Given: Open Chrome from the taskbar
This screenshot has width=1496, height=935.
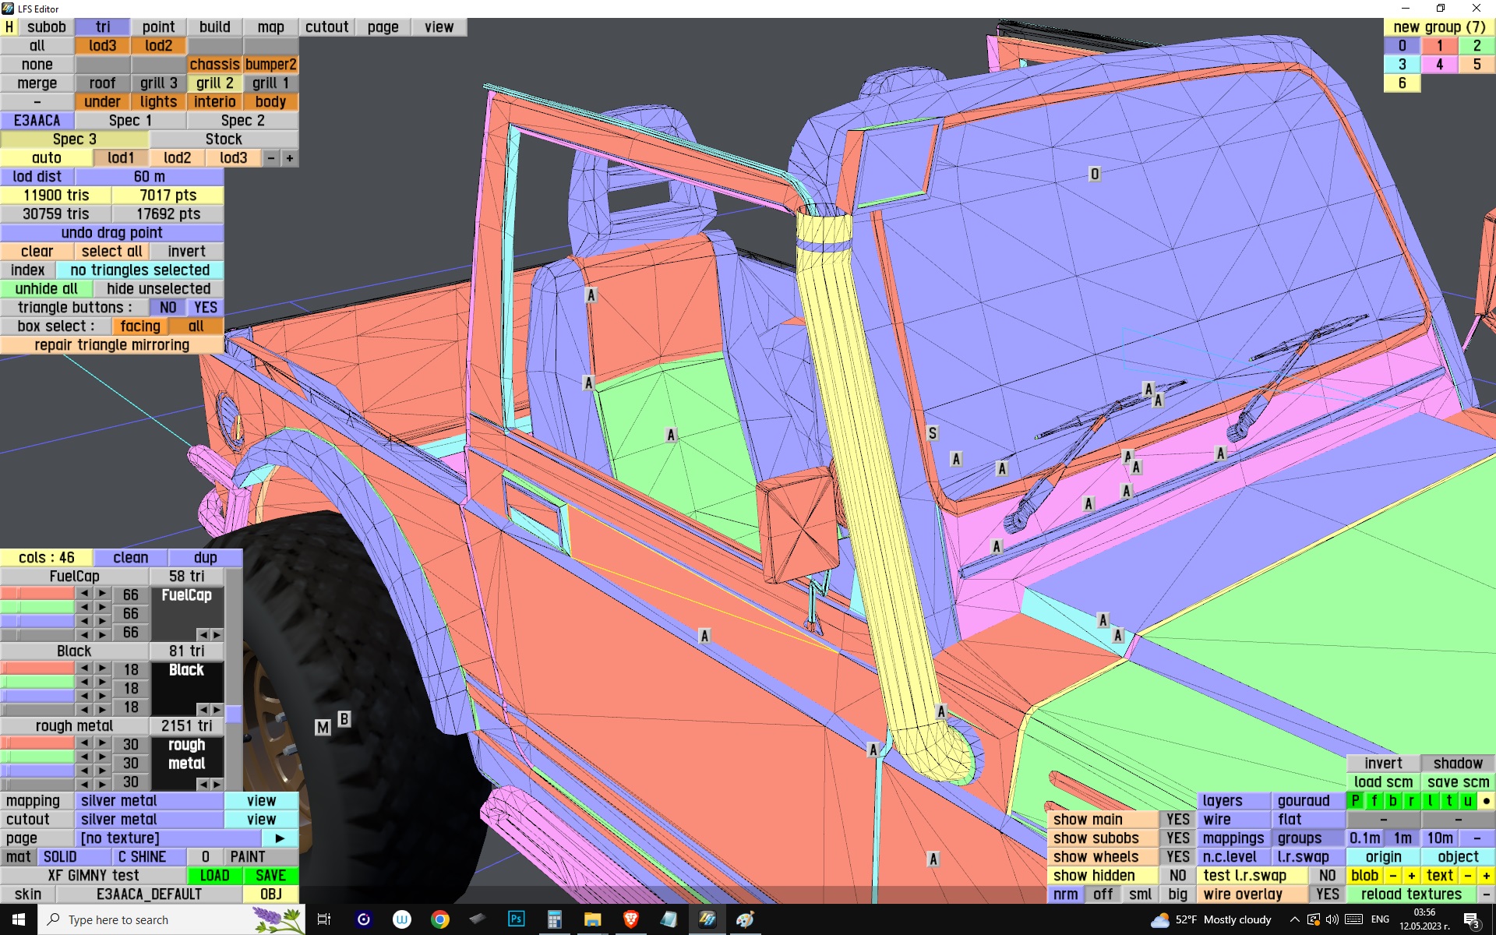Looking at the screenshot, I should click(x=439, y=919).
